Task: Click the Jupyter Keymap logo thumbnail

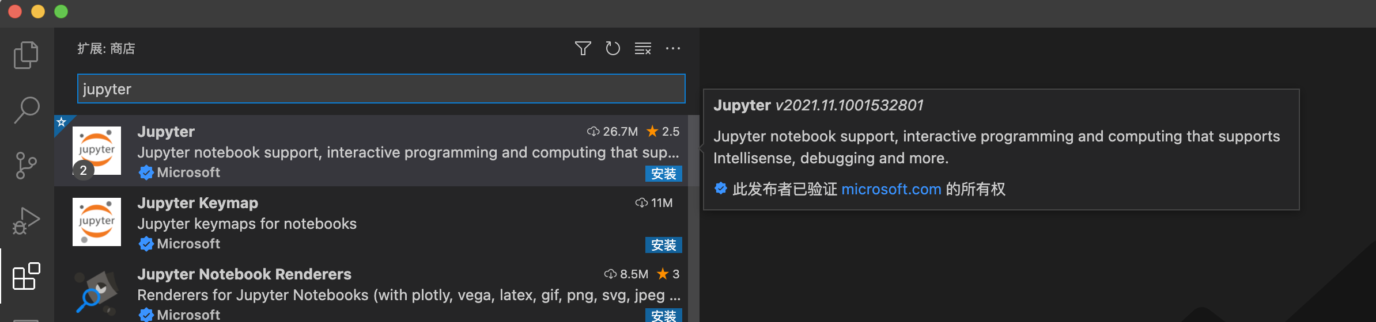Action: pos(97,222)
